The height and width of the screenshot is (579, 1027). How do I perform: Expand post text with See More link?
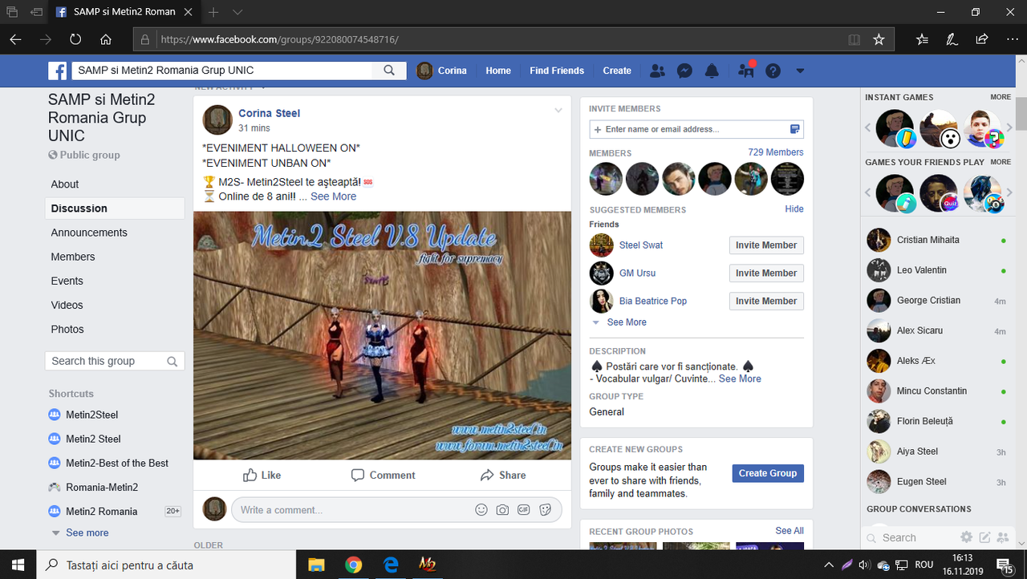(x=334, y=196)
